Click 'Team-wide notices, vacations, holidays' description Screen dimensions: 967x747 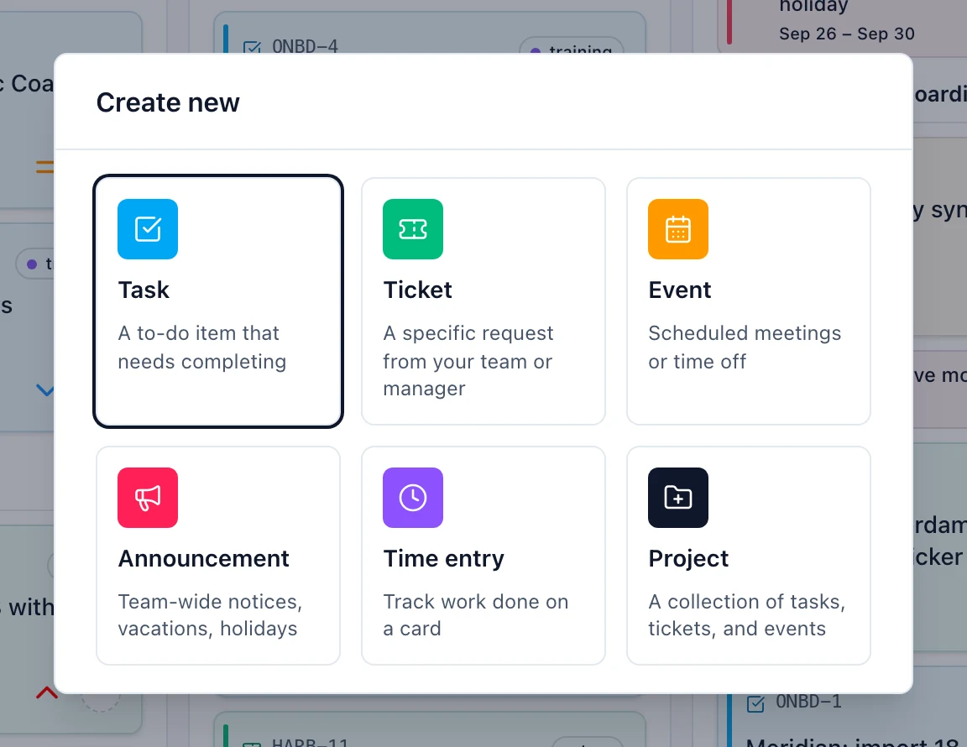210,615
